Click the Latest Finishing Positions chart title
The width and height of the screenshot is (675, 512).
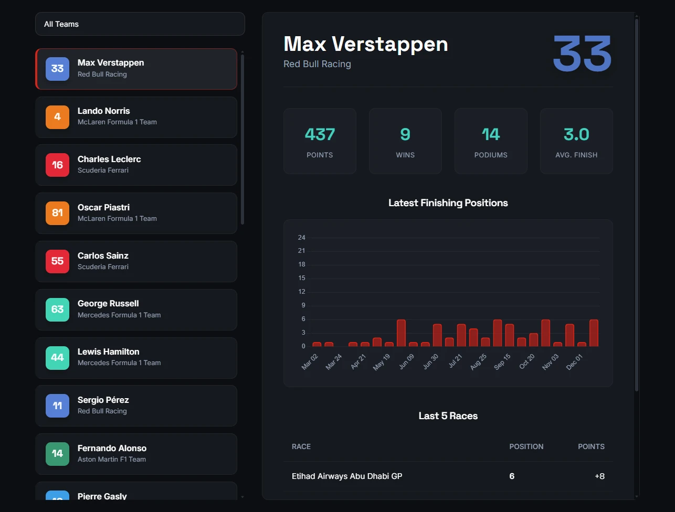click(x=448, y=203)
